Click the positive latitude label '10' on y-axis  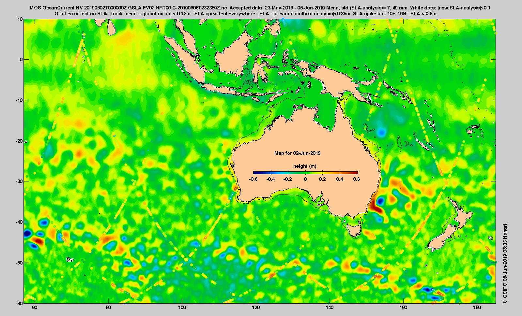[20, 19]
